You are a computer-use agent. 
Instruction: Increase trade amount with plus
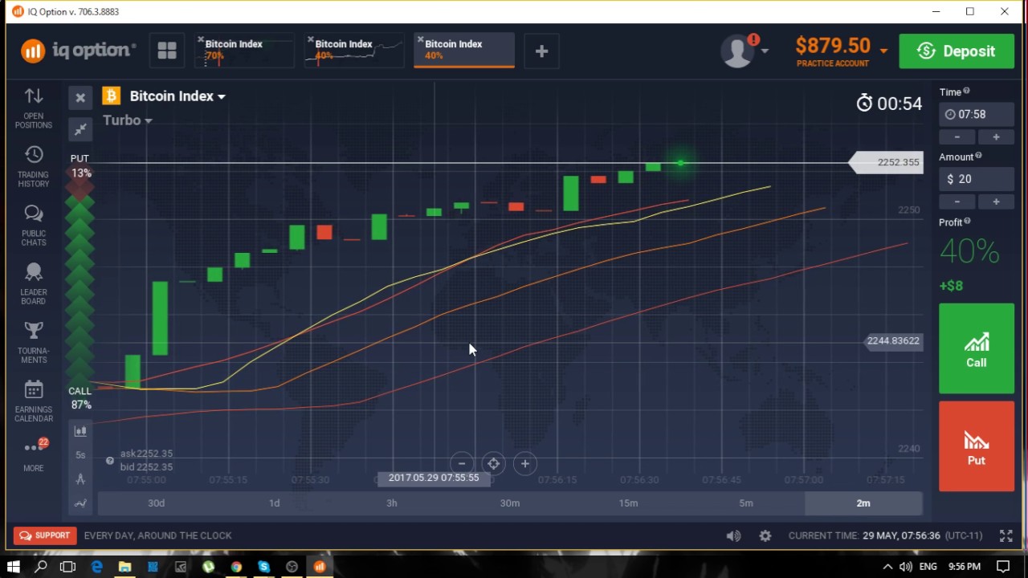point(996,202)
